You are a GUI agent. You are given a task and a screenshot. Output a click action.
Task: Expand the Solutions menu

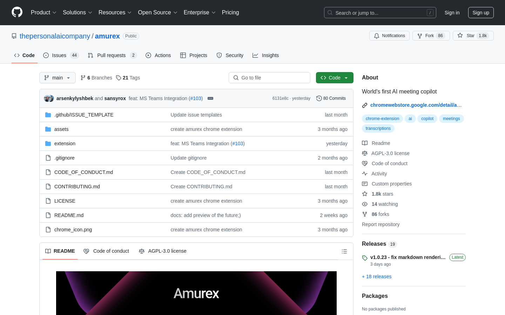[78, 13]
